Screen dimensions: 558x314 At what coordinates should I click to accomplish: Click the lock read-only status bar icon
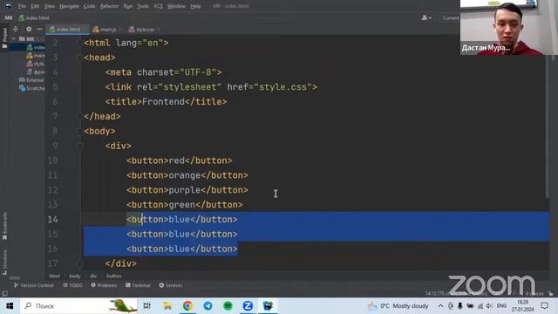pos(551,294)
